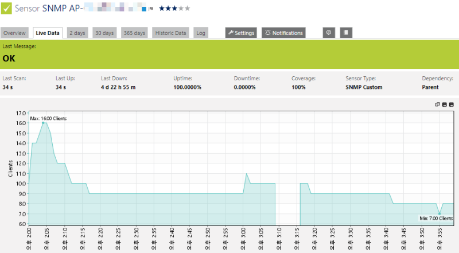Click the first graph save/download icon

(x=444, y=104)
